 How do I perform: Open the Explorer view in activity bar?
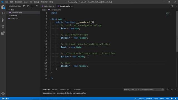(x=3, y=7)
